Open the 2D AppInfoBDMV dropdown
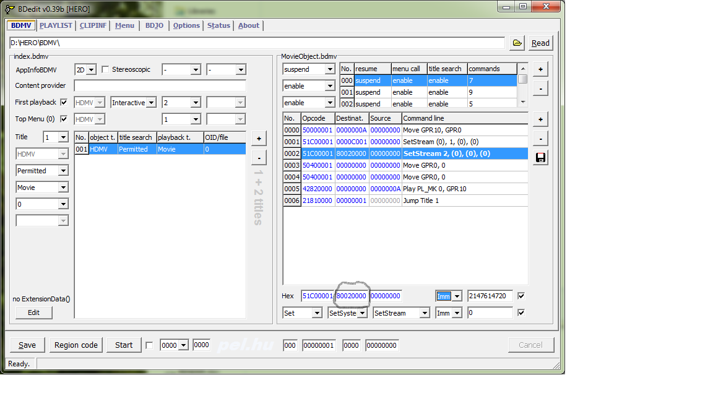The image size is (713, 401). click(x=92, y=69)
